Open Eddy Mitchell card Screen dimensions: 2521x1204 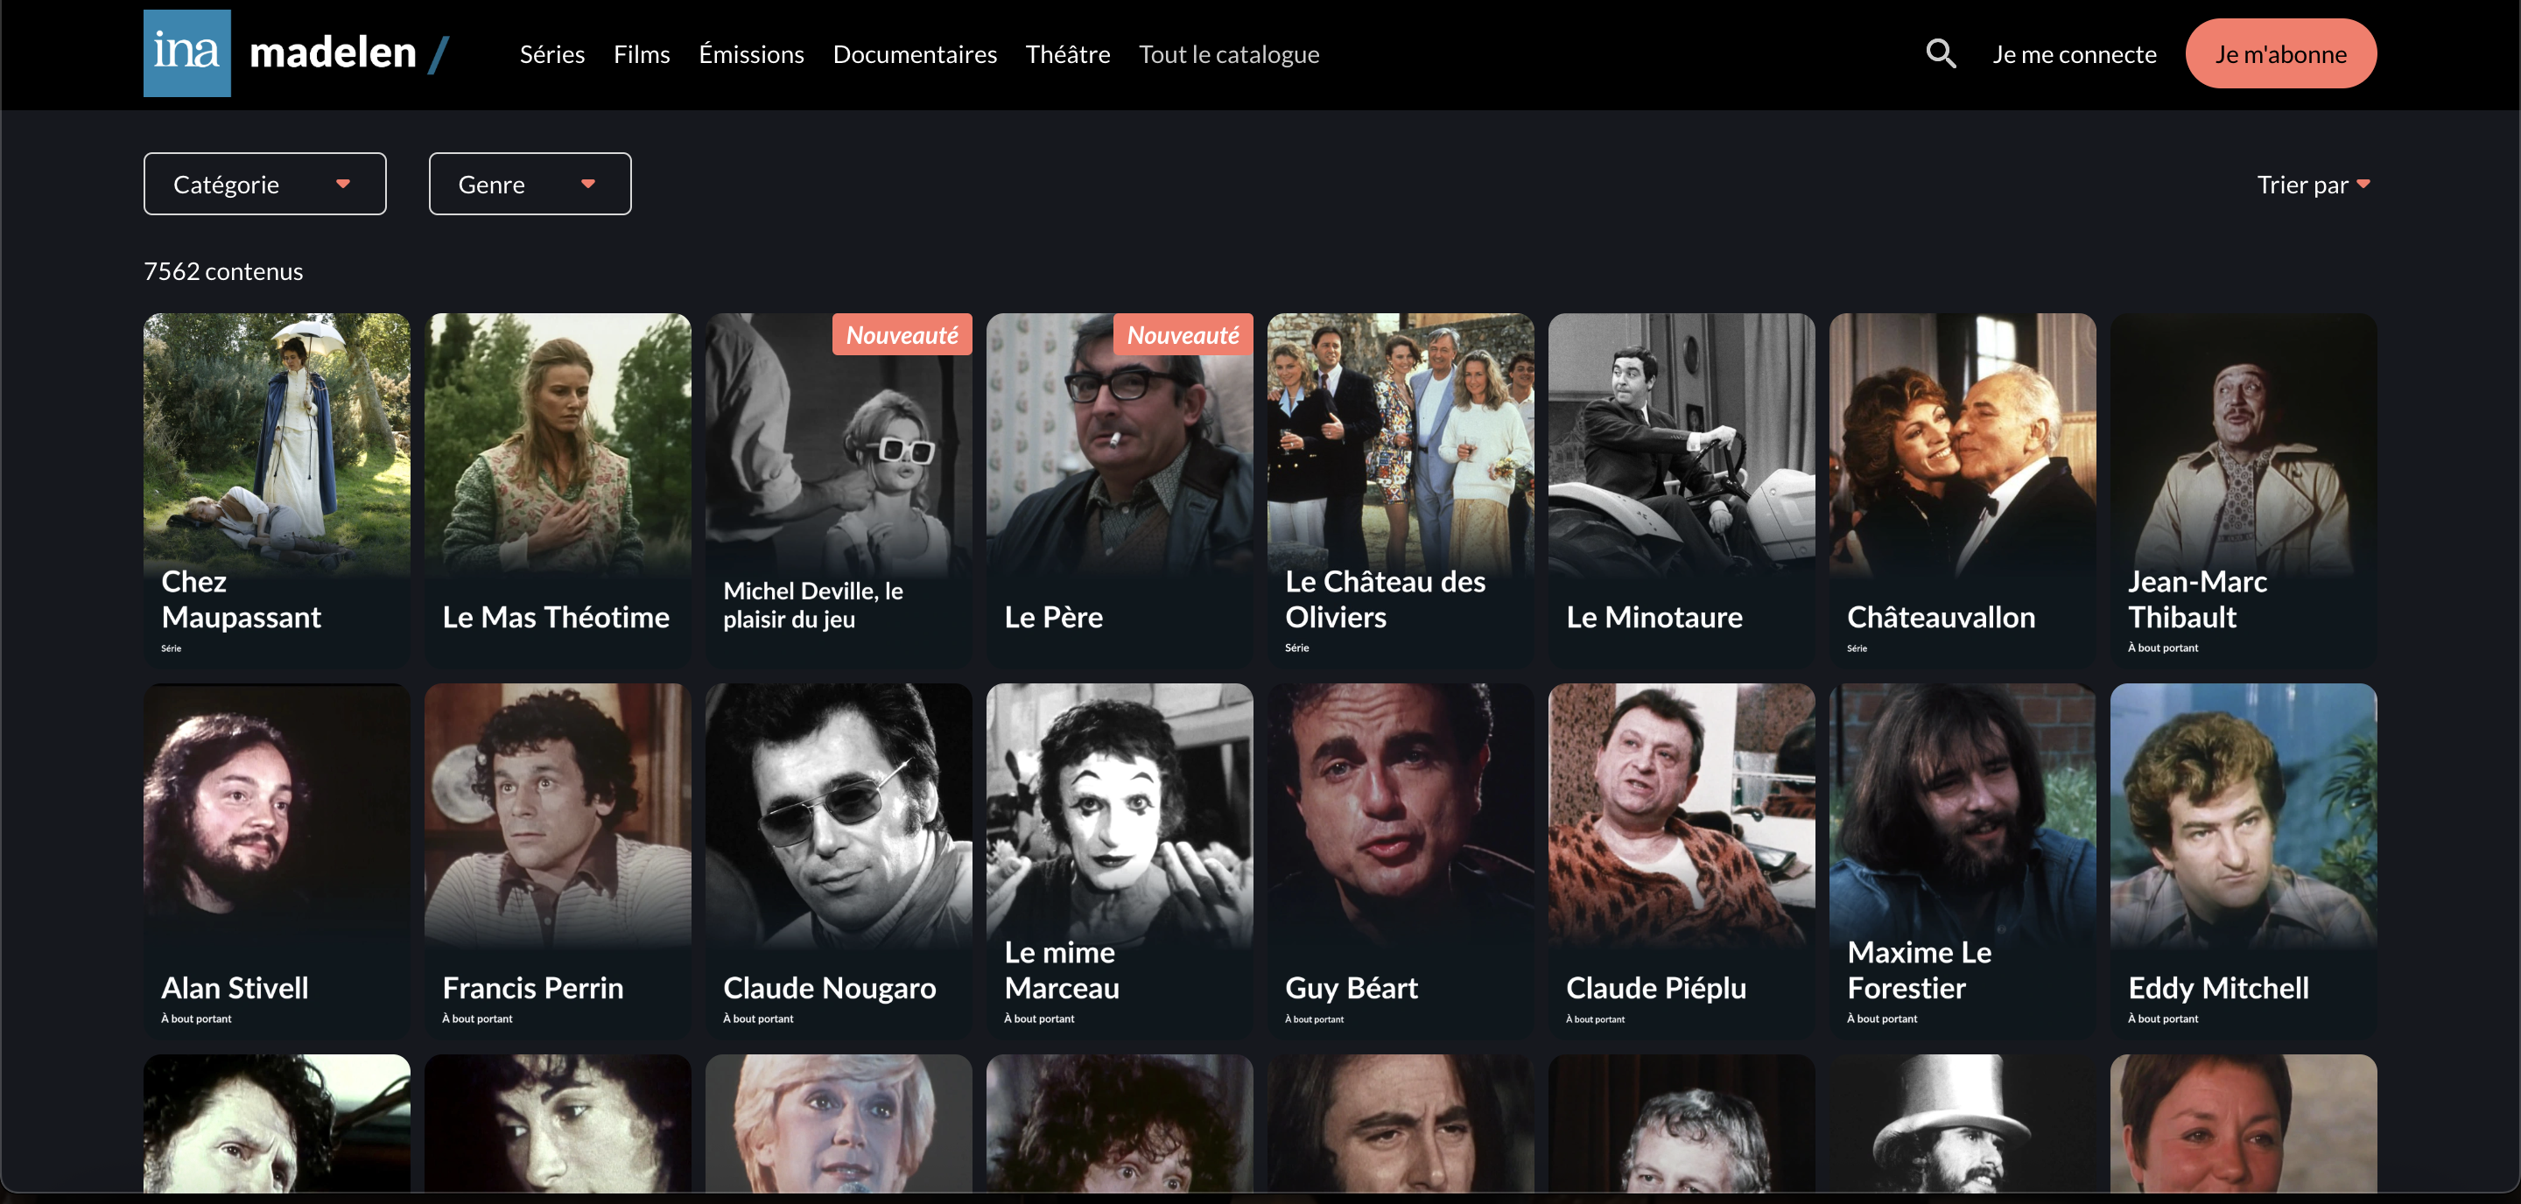coord(2243,861)
